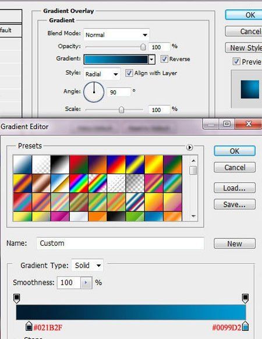
Task: Click presets scrollbar down arrow
Action: (x=193, y=216)
